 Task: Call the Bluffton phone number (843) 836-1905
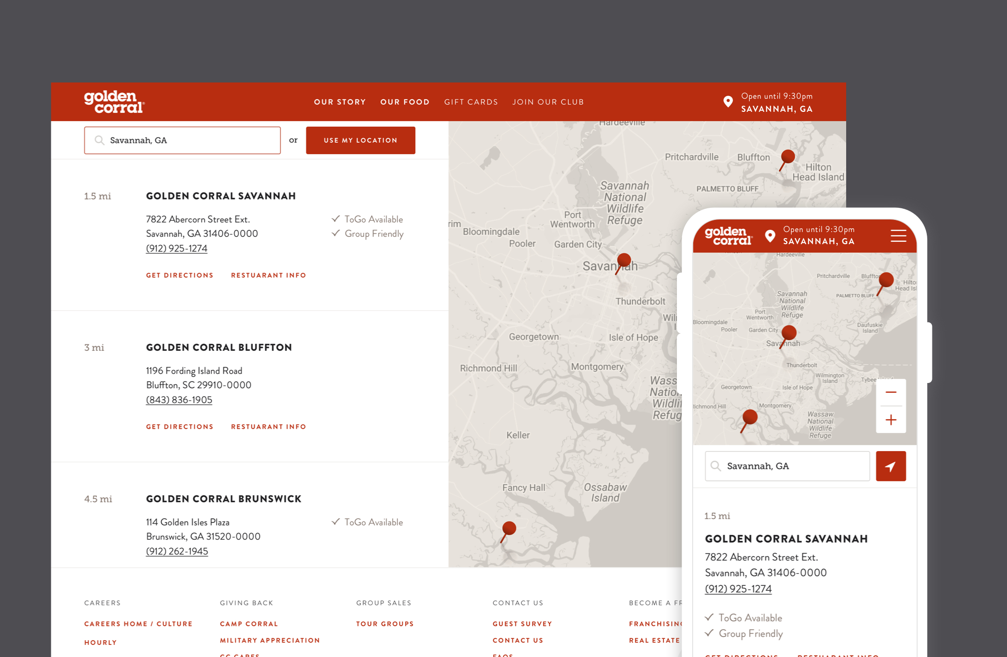(179, 400)
